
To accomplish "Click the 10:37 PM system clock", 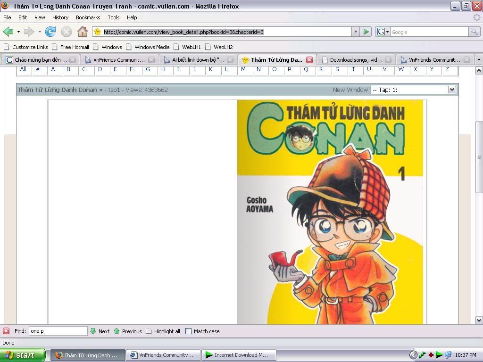I will [466, 355].
